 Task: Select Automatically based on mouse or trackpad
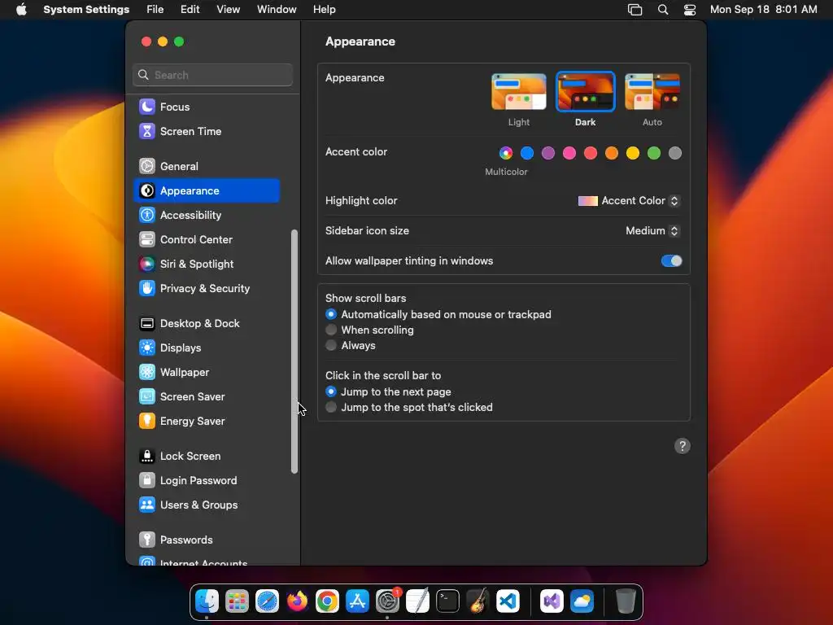[331, 315]
